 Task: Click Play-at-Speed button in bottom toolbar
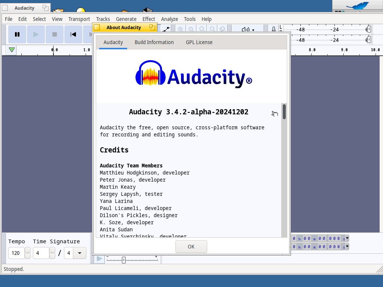[x=99, y=259]
